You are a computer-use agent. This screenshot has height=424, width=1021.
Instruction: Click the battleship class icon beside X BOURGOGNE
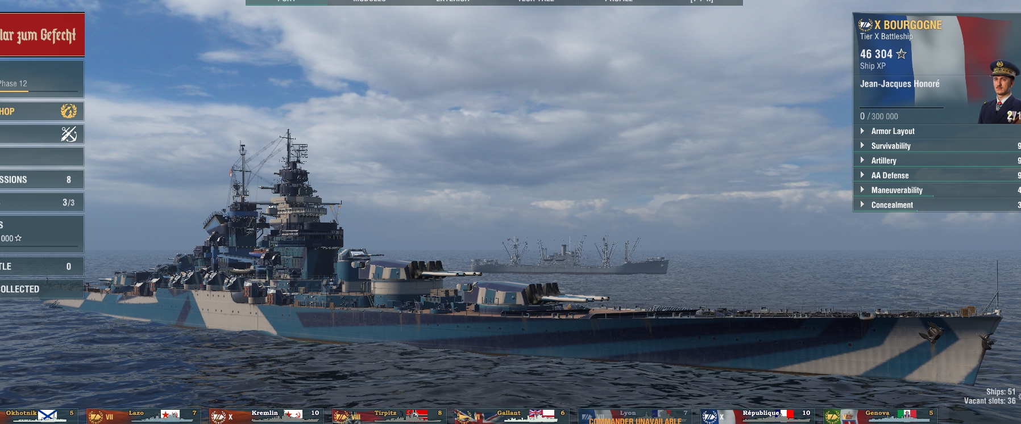pyautogui.click(x=865, y=25)
